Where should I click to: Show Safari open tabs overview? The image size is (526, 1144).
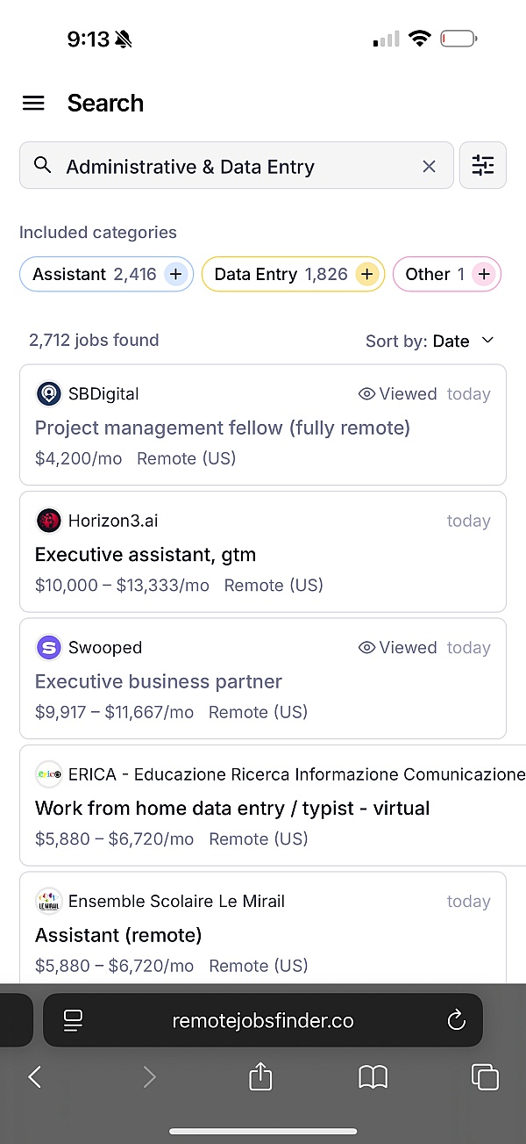[485, 1077]
